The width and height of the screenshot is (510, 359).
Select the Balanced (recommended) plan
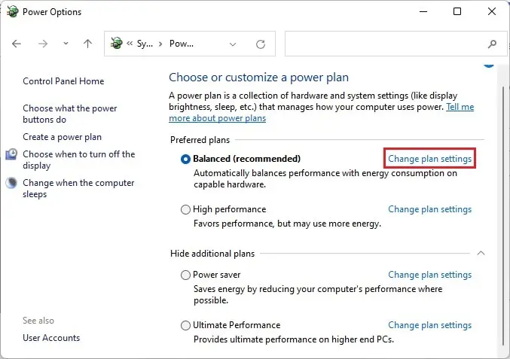coord(186,159)
